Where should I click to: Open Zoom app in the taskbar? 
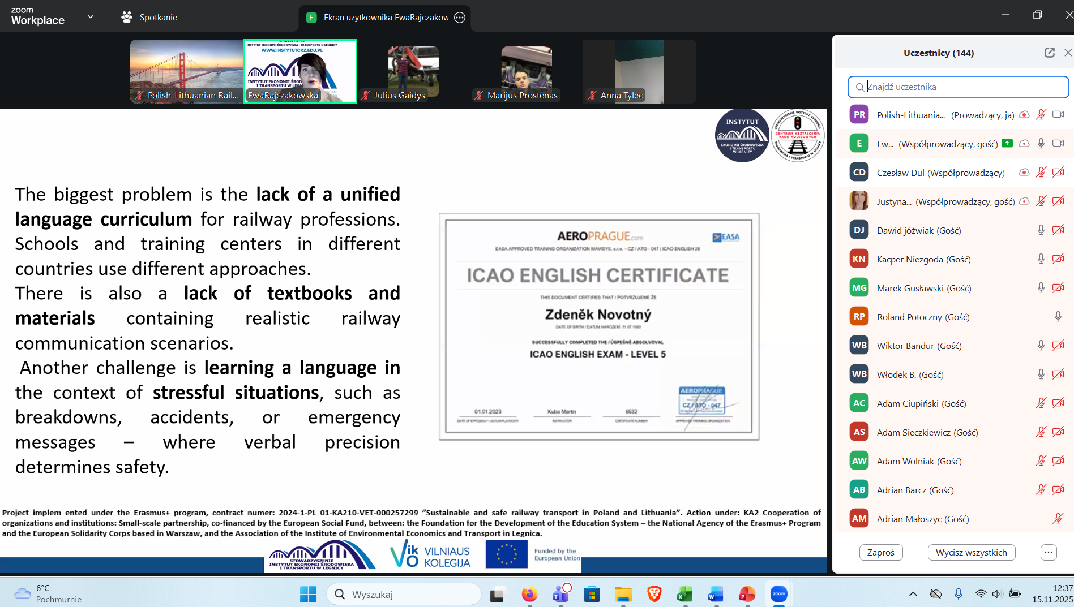point(778,594)
